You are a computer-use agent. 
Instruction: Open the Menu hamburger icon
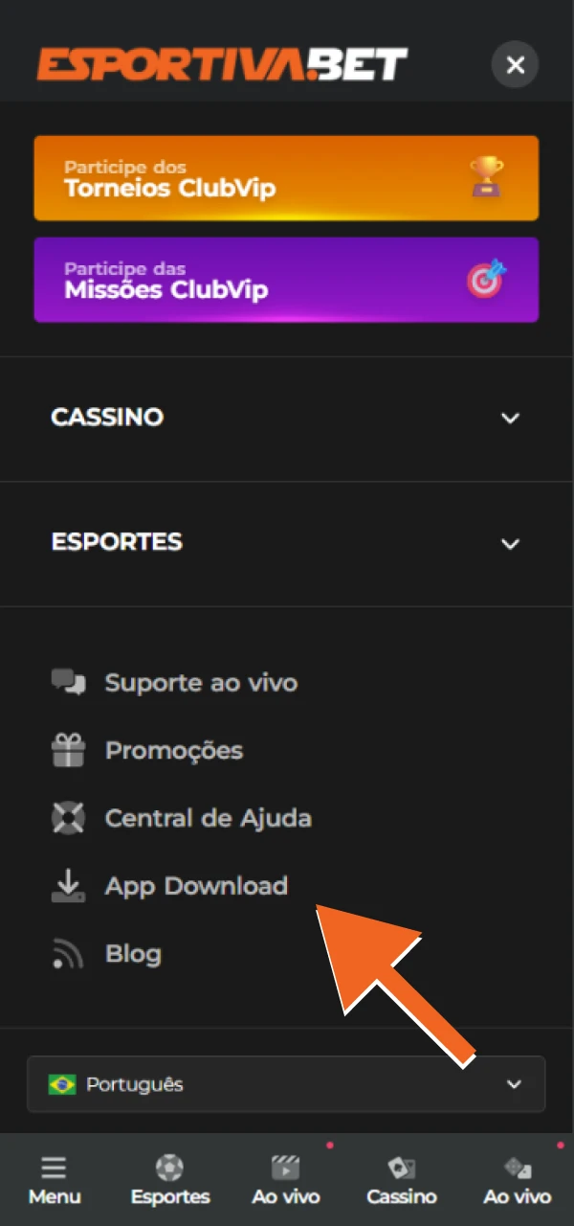[54, 1167]
